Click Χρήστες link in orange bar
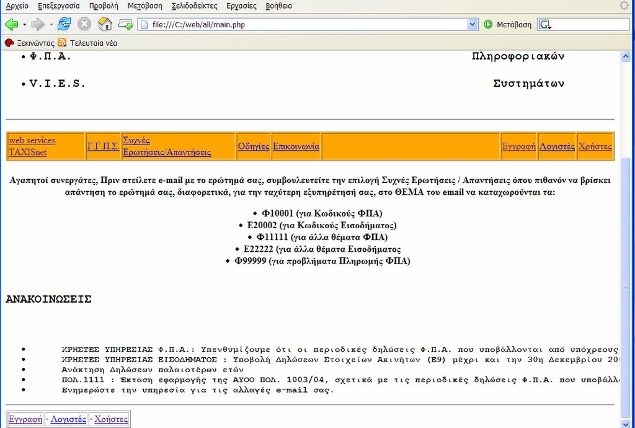The height and width of the screenshot is (428, 635). (595, 146)
